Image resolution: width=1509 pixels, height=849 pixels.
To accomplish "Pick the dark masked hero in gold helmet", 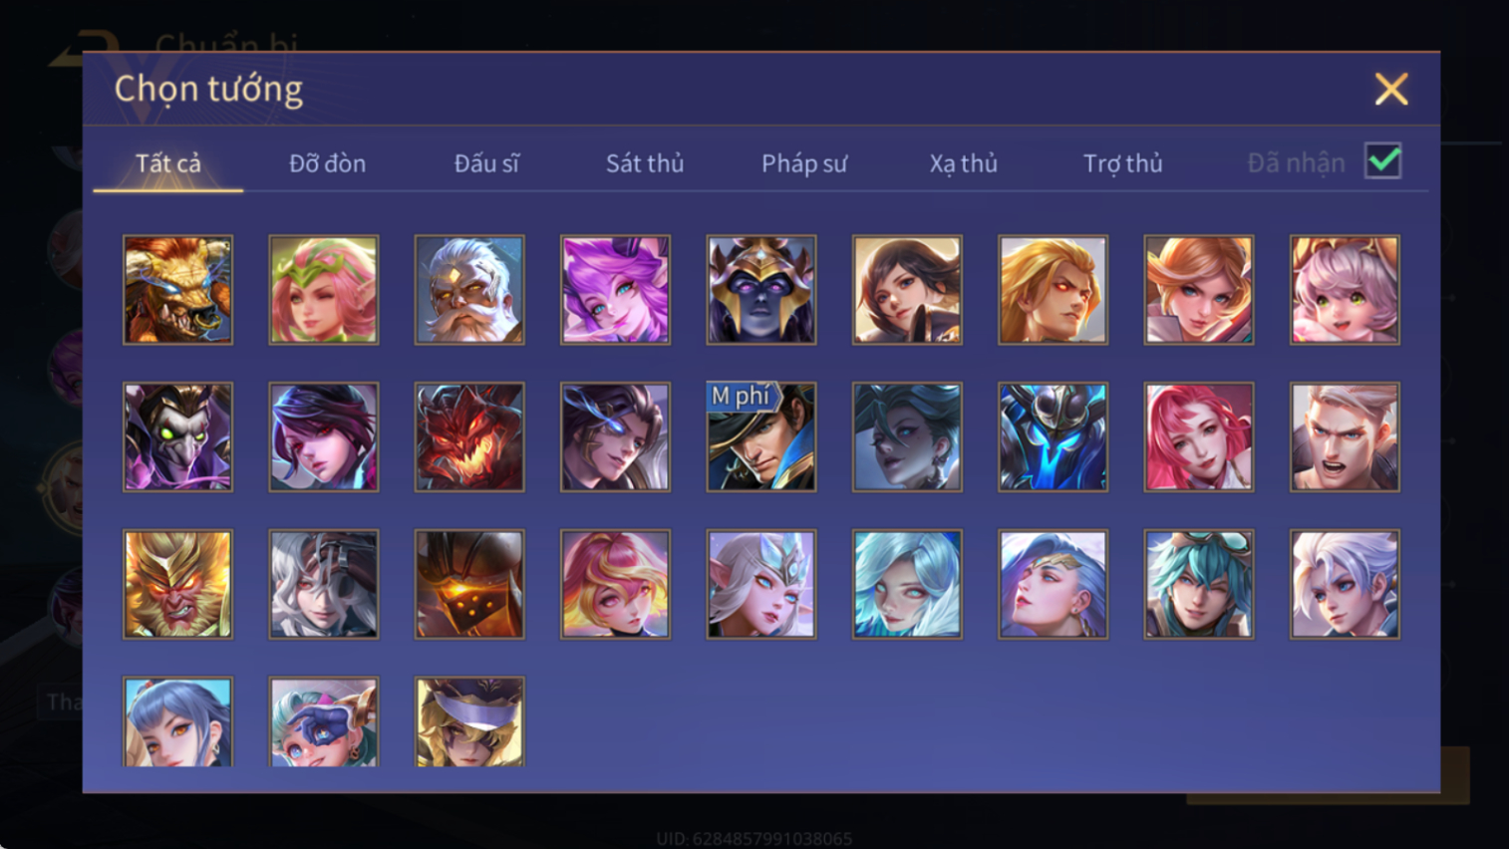I will tap(761, 290).
